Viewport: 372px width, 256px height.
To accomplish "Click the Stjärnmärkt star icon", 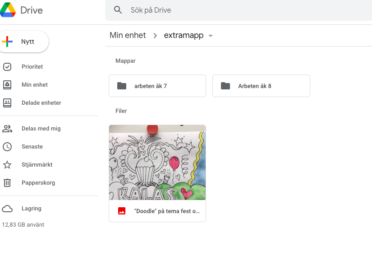I will point(7,165).
